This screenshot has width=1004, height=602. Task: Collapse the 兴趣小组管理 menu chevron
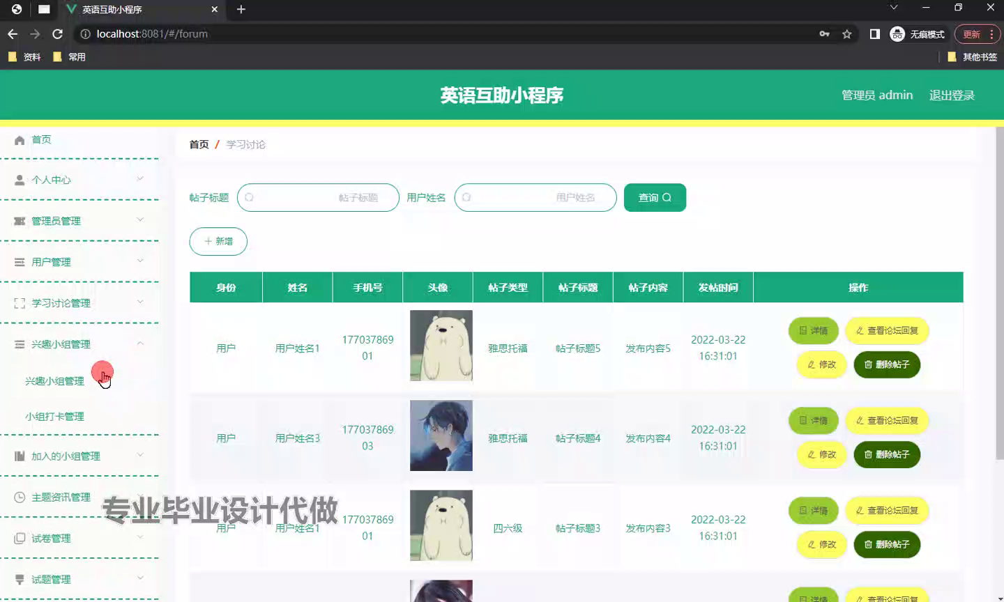click(x=140, y=344)
